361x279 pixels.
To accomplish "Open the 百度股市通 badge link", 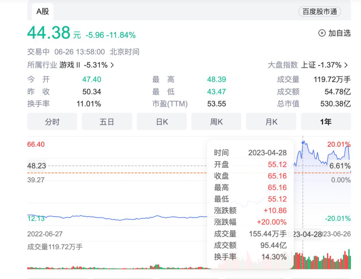I will tap(320, 12).
